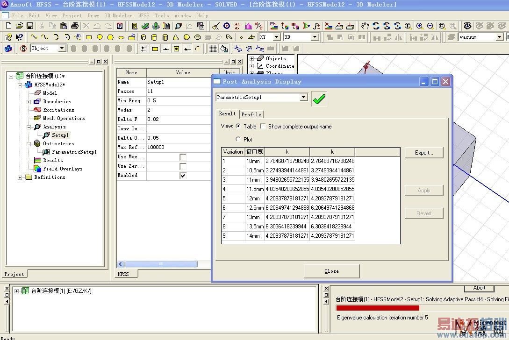The height and width of the screenshot is (340, 509).
Task: Check Show complete output name
Action: [x=263, y=126]
